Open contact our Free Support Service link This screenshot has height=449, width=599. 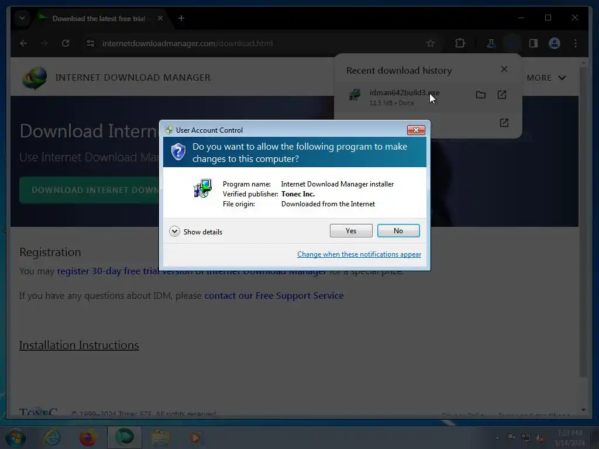pos(274,295)
